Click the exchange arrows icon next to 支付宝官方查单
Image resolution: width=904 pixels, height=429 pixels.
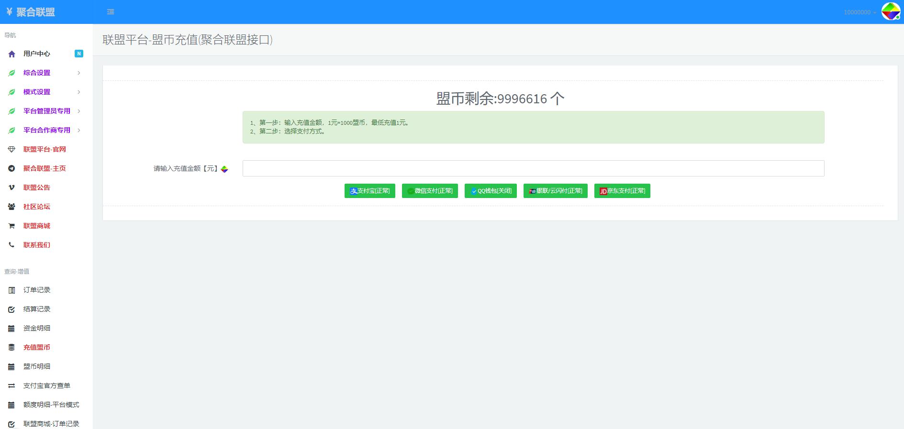12,386
